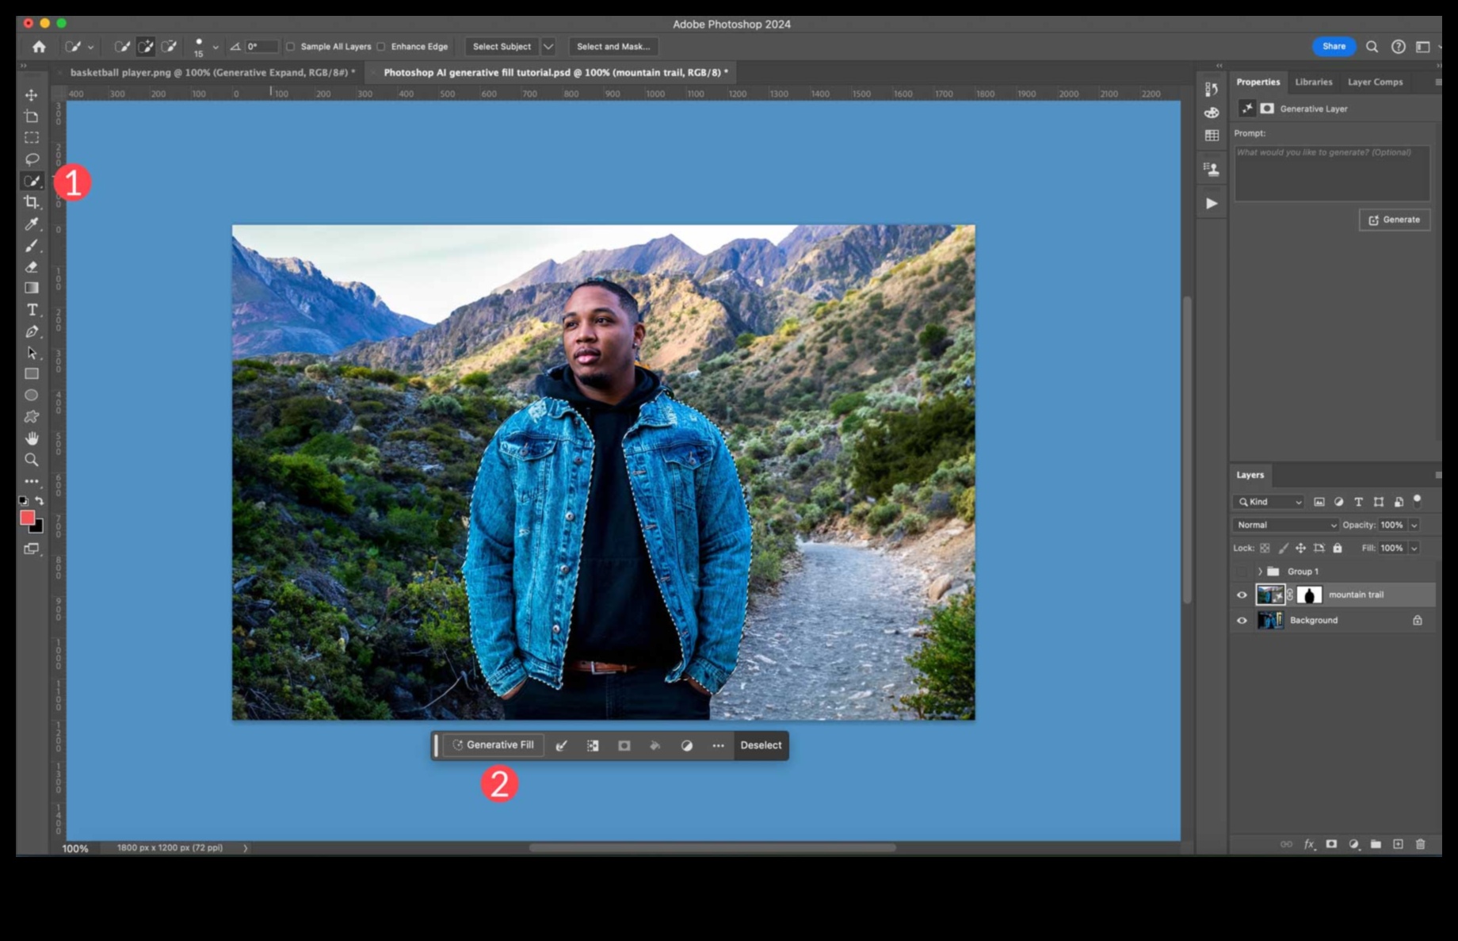Click the Generative Fill button

[492, 745]
